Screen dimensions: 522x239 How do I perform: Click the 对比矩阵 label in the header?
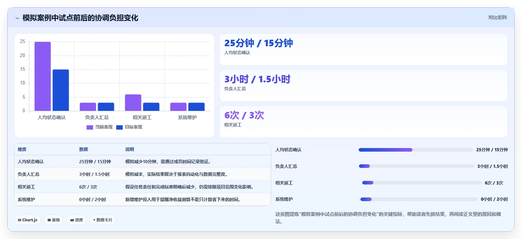[x=497, y=18]
